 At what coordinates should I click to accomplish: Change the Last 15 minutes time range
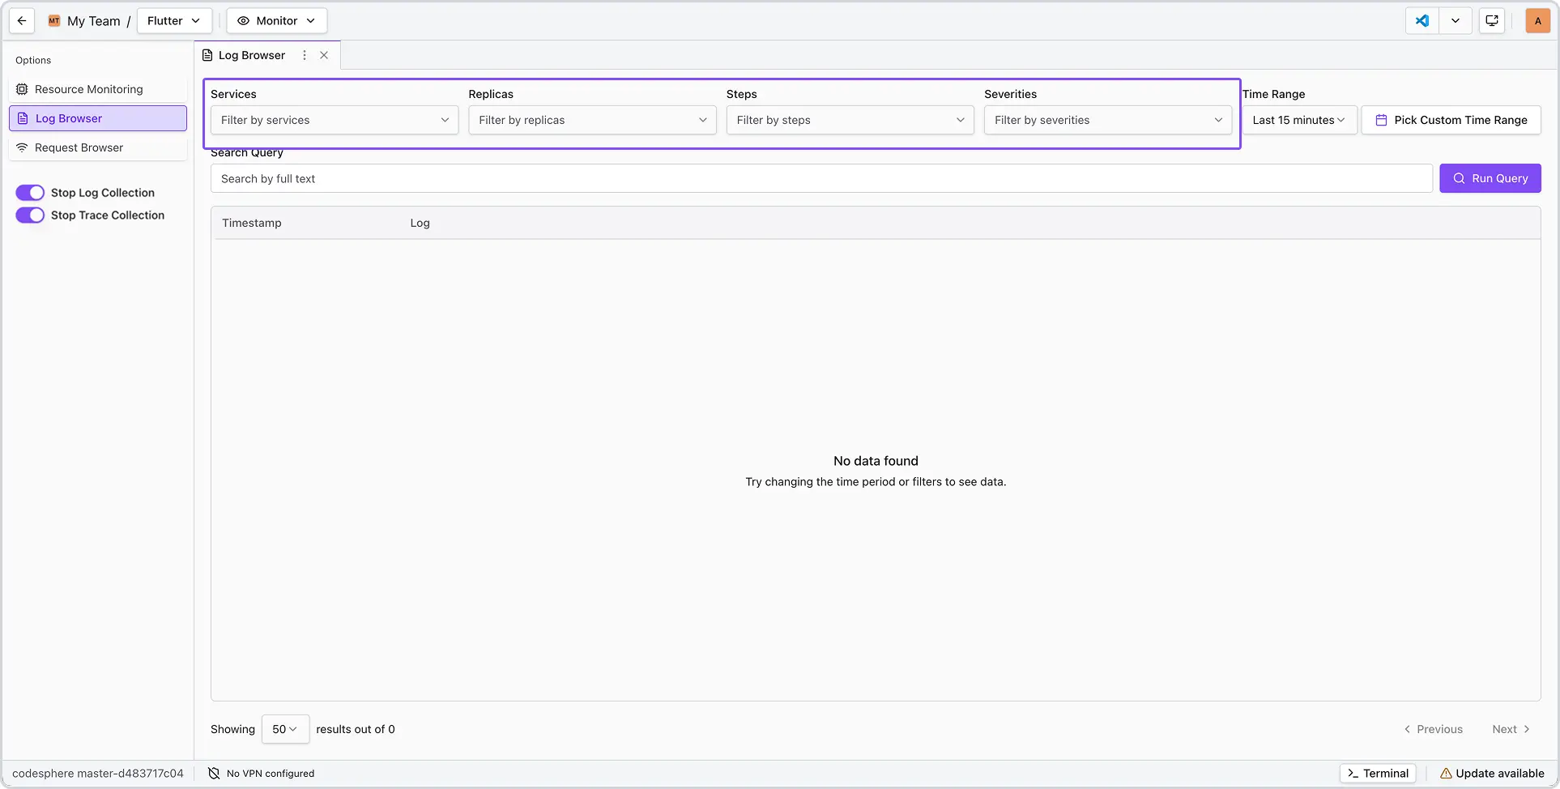[x=1300, y=119]
